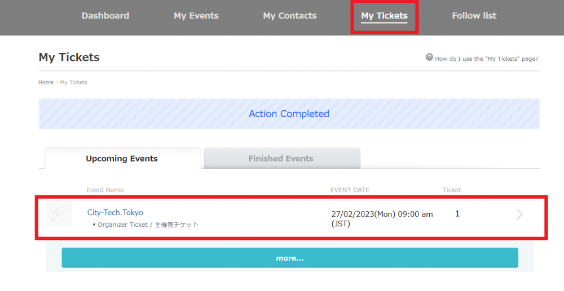This screenshot has width=564, height=291.
Task: Click the Organizer Ticket description text
Action: tap(148, 225)
